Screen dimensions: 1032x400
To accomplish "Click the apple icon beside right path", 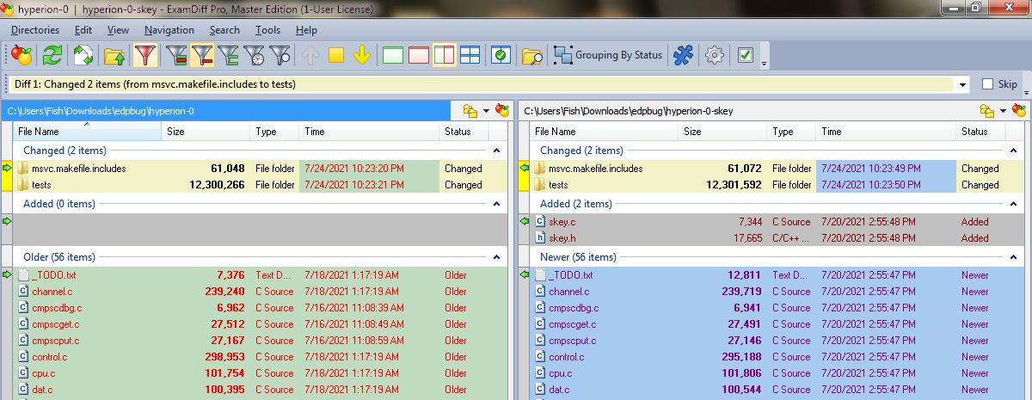I will coord(1019,111).
